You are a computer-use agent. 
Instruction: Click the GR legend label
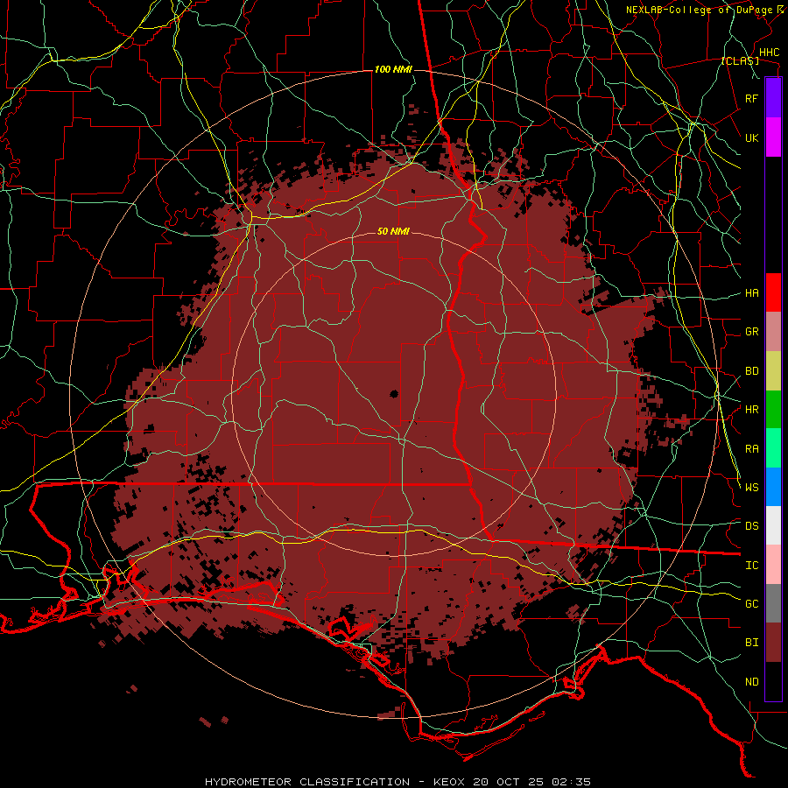click(x=751, y=332)
